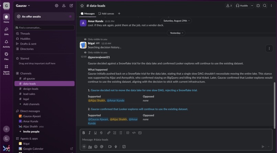Viewport: 277px width, 153px height.
Task: Search within the channel using magnifier icon
Action: 265,5
